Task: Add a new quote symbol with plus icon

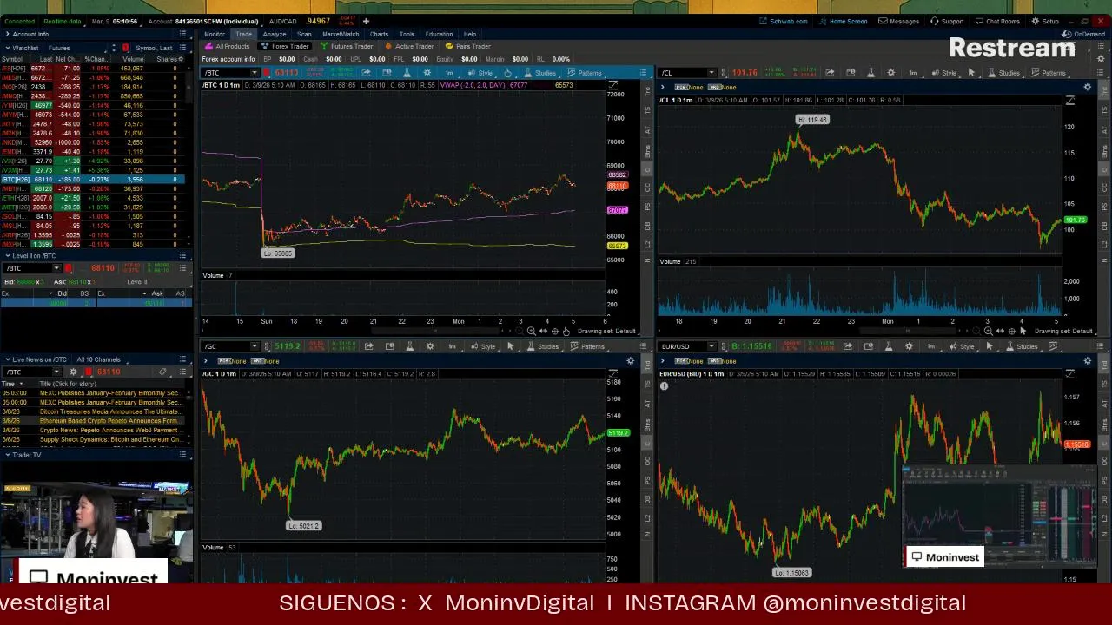Action: click(366, 21)
